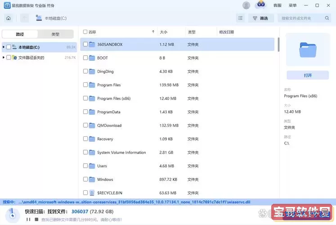Check the BOOT folder checkbox
This screenshot has height=225, width=336.
[x=85, y=58]
